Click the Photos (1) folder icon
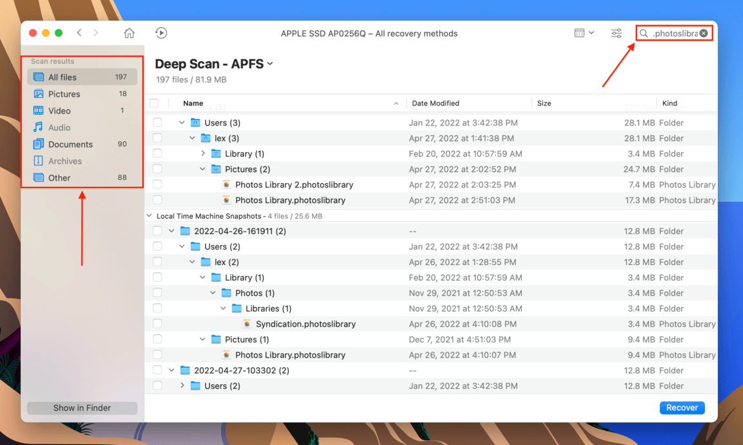The width and height of the screenshot is (743, 445). (226, 293)
